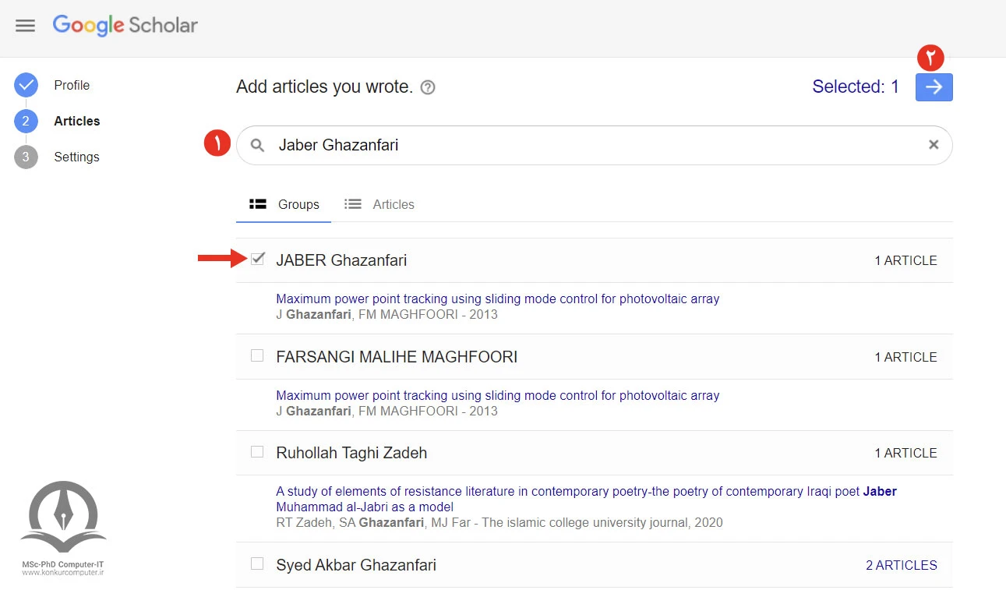Click the magnifier search icon

[x=258, y=145]
